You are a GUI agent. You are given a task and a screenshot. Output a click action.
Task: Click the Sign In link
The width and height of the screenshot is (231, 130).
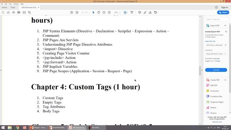pyautogui.click(x=225, y=7)
